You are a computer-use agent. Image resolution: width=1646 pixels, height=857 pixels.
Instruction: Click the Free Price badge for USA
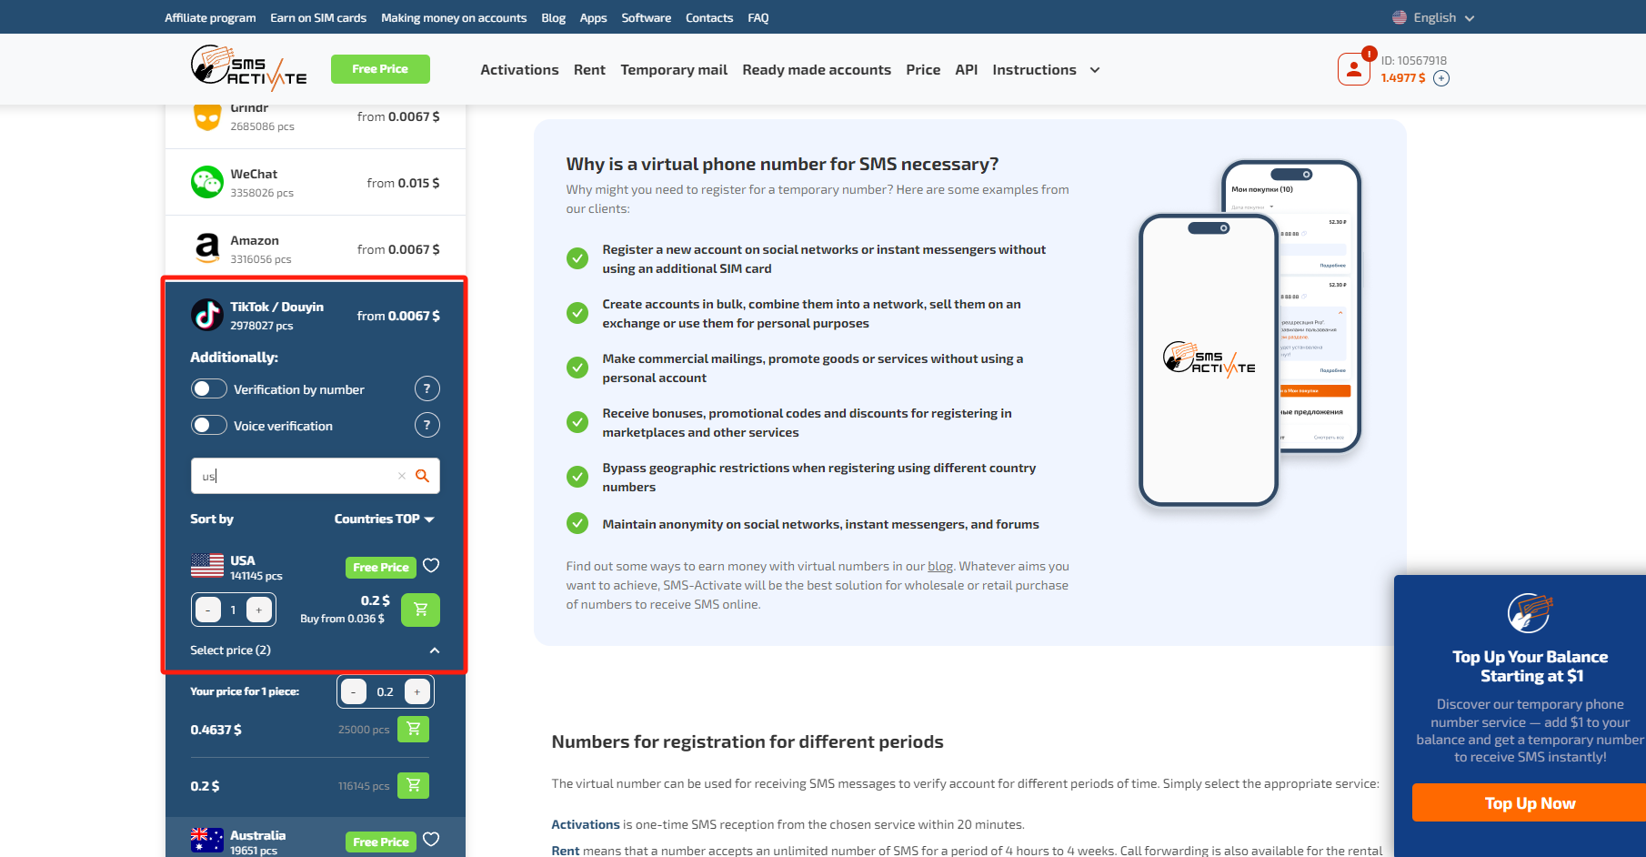(381, 567)
